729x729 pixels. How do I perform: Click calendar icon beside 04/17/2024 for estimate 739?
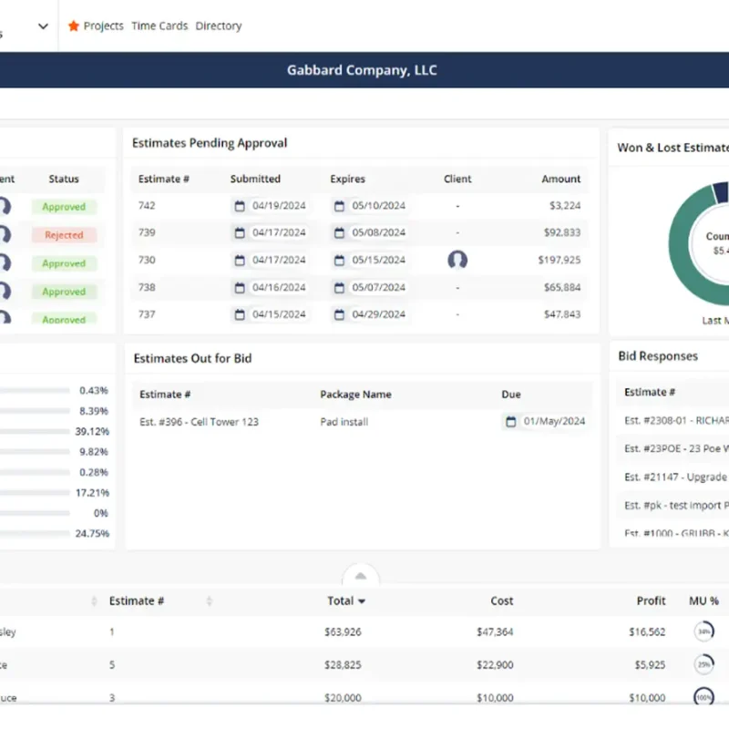(x=240, y=233)
